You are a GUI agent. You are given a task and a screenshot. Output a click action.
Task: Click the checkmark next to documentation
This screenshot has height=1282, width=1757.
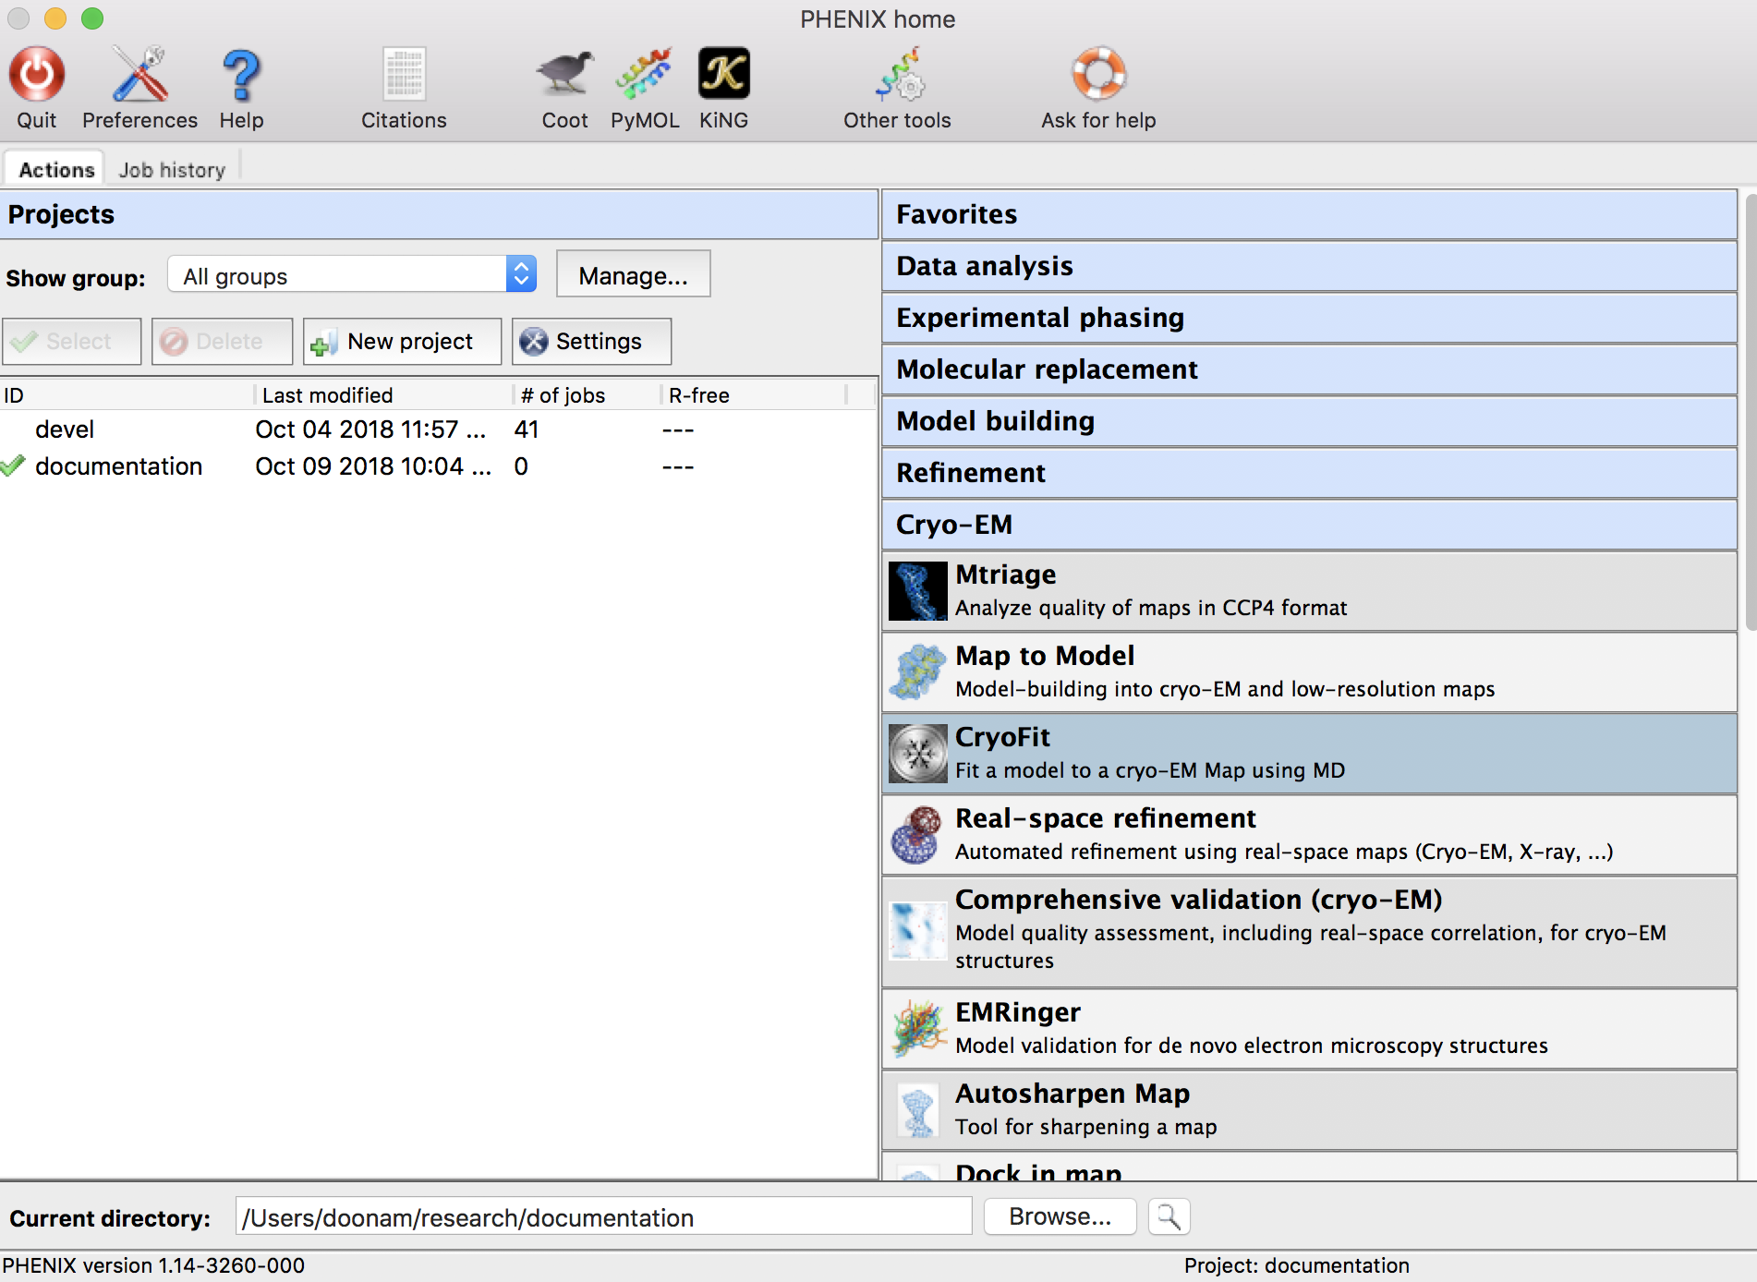(x=14, y=466)
